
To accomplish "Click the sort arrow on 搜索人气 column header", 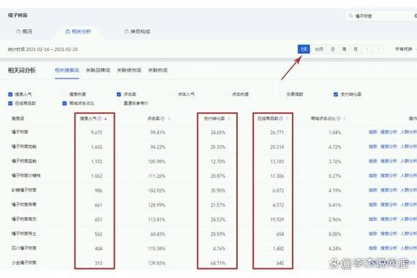I will [105, 119].
